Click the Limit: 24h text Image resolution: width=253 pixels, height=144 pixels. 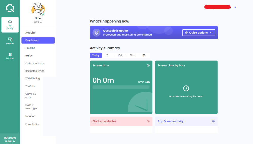click(144, 82)
